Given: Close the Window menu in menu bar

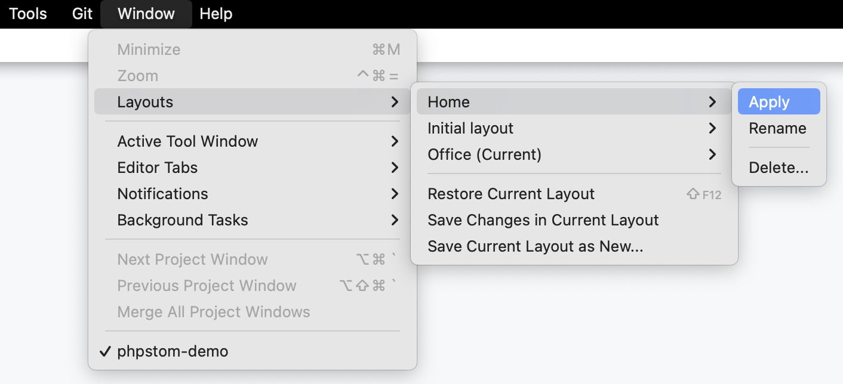Looking at the screenshot, I should 146,14.
